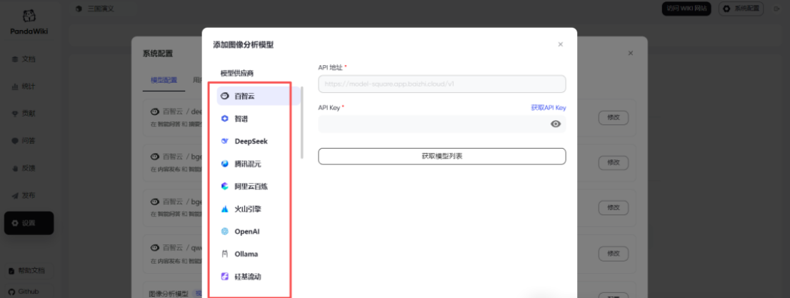
Task: Open the 获取API Key link
Action: [548, 108]
